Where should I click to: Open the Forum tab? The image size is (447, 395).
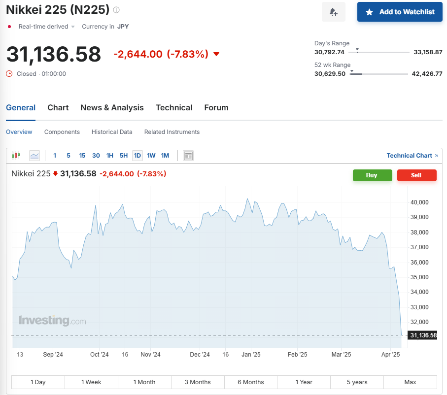216,108
